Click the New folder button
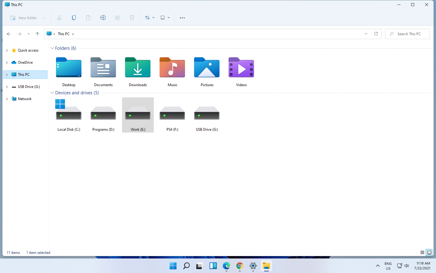Viewport: 436px width, 273px height. pos(24,18)
